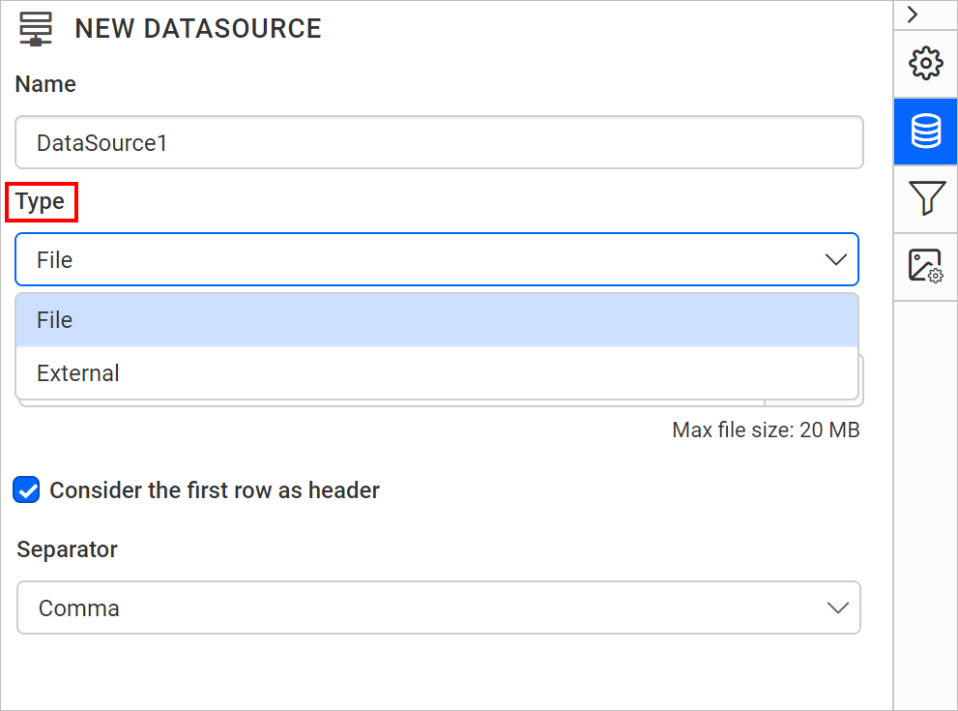Click the datasource icon beside NEW DATASOURCE title
This screenshot has height=711, width=958.
[36, 28]
